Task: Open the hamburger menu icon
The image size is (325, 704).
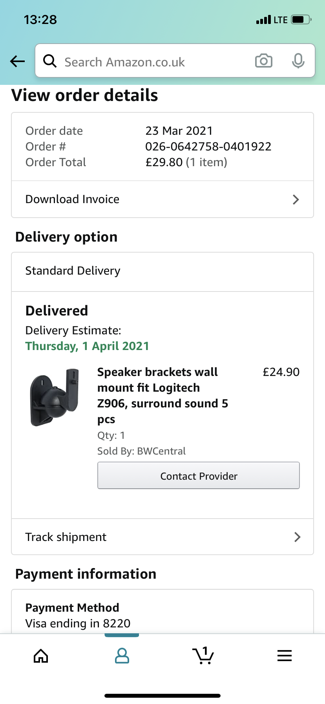Action: pos(284,656)
